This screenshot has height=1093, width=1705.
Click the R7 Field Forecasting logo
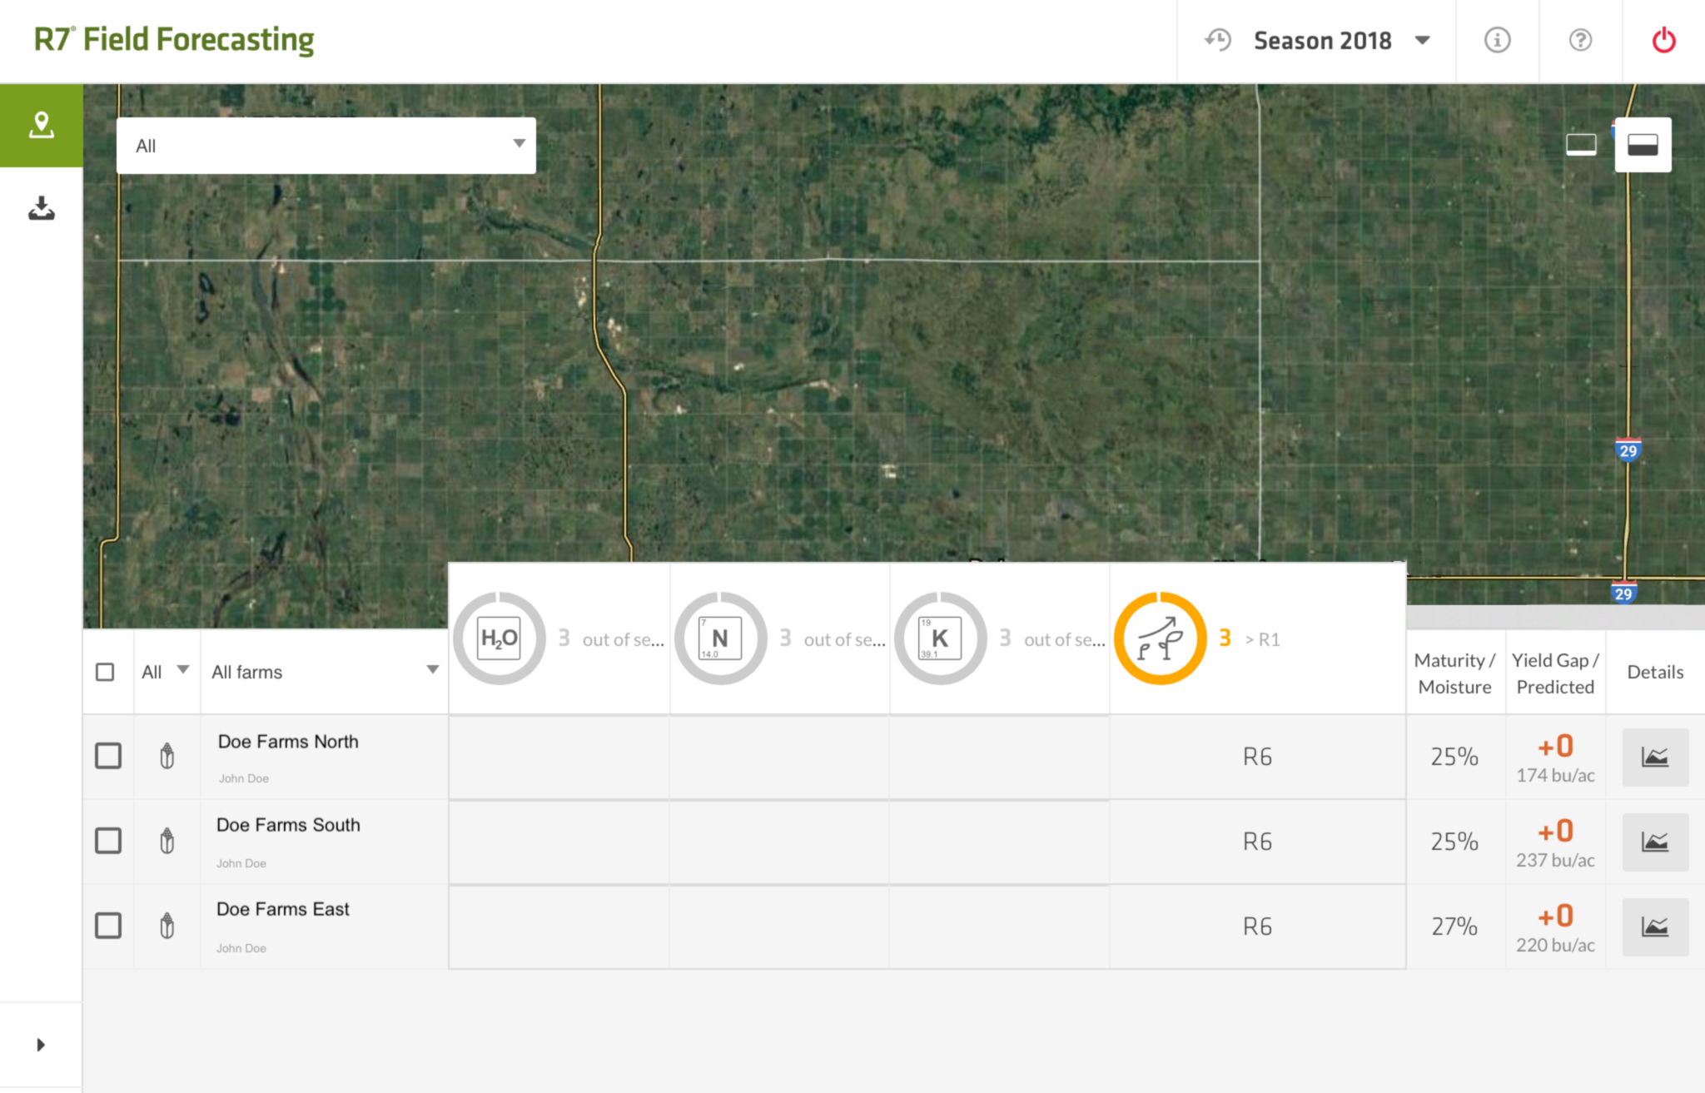(173, 39)
